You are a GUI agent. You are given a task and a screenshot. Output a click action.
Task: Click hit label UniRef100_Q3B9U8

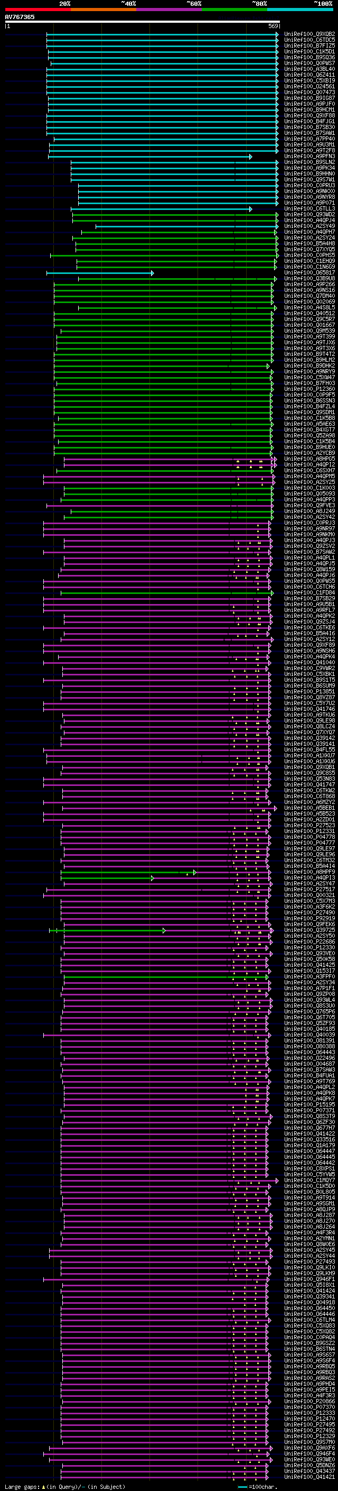point(309,278)
